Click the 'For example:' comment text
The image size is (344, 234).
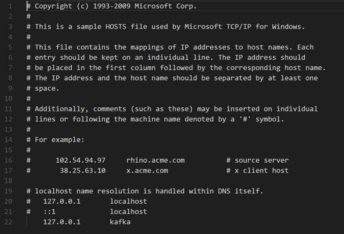click(x=59, y=140)
